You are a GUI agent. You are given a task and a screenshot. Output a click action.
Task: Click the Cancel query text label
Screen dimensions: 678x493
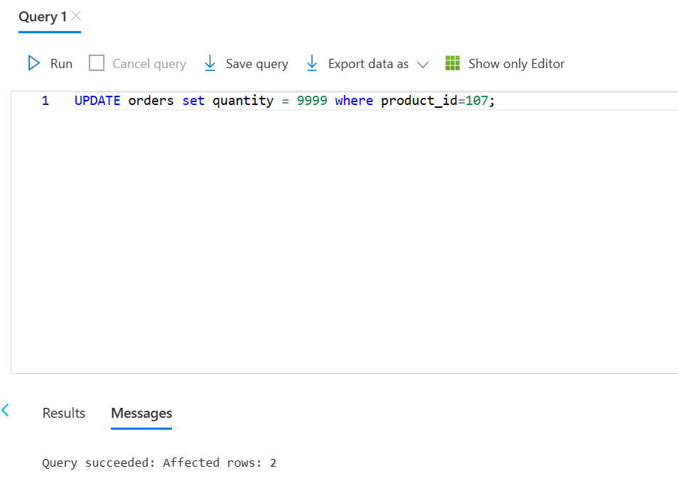[x=149, y=64]
